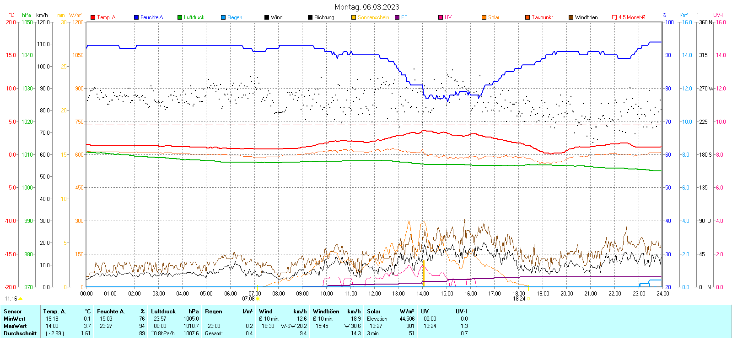Click the purple ET legend square
The width and height of the screenshot is (732, 338).
click(397, 17)
